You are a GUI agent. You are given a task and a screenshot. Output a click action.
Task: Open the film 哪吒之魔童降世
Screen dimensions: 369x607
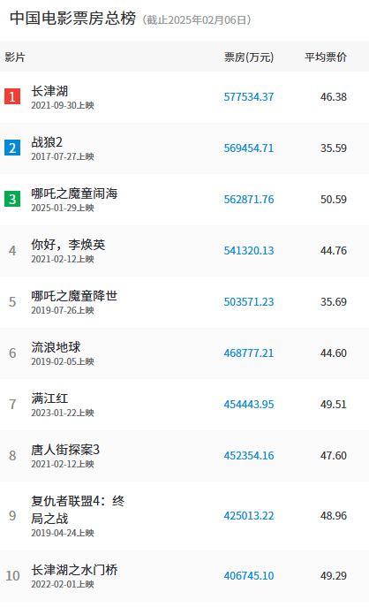[74, 296]
